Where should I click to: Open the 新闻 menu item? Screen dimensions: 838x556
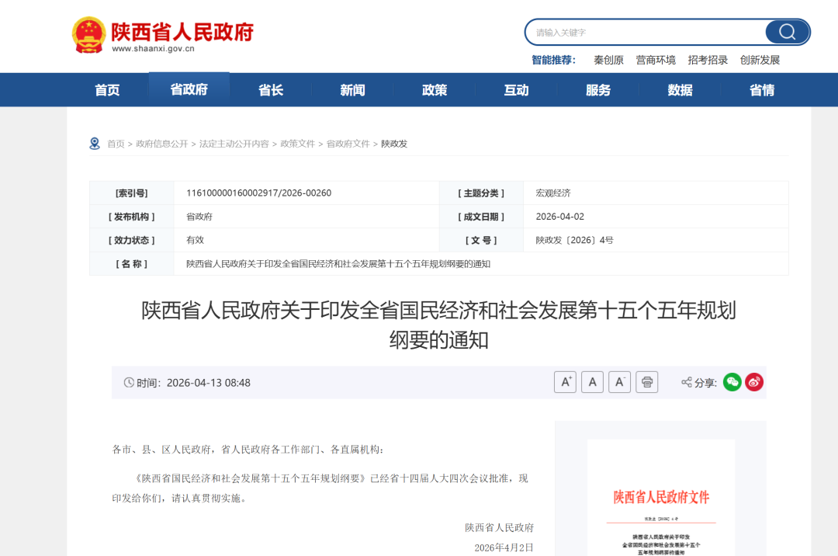tap(352, 89)
